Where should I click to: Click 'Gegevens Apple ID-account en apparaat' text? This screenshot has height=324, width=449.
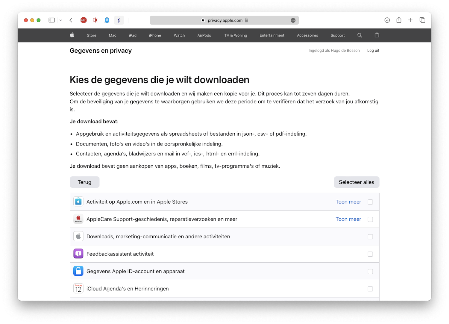(136, 271)
